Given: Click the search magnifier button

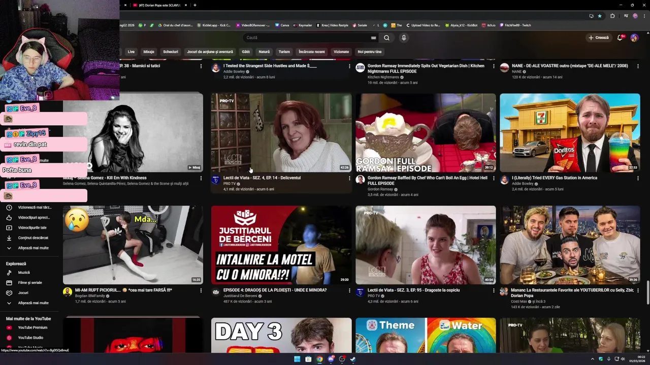Looking at the screenshot, I should pyautogui.click(x=386, y=38).
